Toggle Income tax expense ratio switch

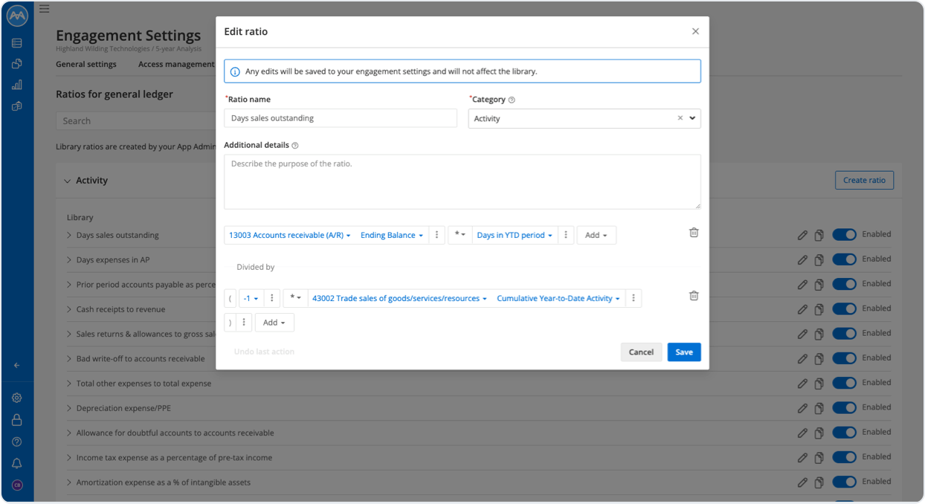click(845, 457)
